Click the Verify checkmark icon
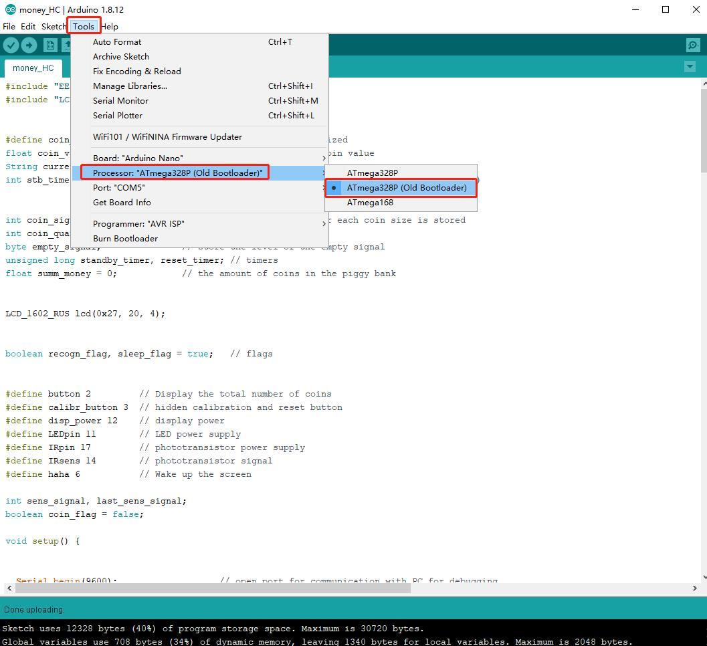The image size is (707, 646). 11,45
